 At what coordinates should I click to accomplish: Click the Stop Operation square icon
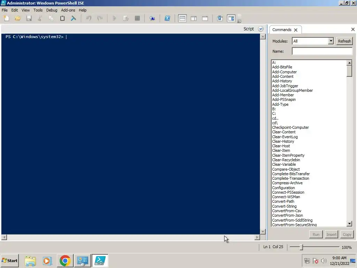[x=137, y=18]
